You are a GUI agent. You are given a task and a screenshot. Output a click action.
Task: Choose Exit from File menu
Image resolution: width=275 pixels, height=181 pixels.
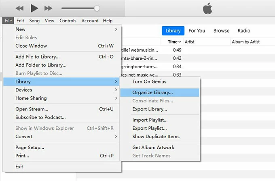(x=19, y=166)
